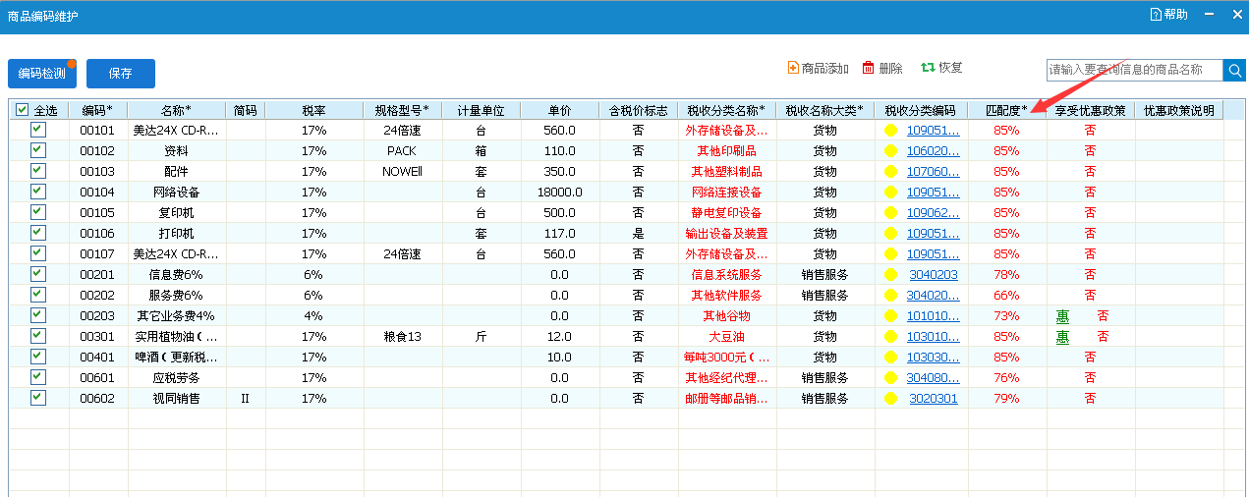The image size is (1249, 497).
Task: Open tax code link 3020301
Action: point(933,399)
